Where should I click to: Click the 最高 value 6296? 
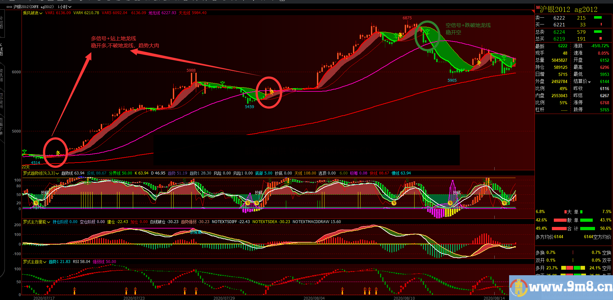[x=605, y=67]
